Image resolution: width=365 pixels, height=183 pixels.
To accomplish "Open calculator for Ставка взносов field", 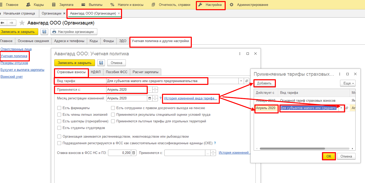I will point(134,153).
